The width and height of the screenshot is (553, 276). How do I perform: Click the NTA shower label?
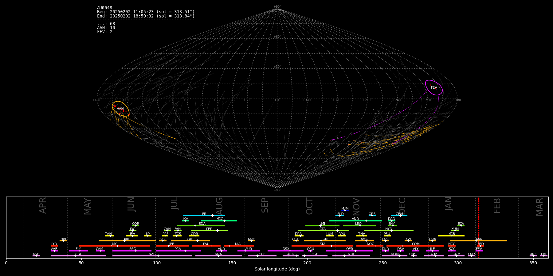click(x=351, y=254)
